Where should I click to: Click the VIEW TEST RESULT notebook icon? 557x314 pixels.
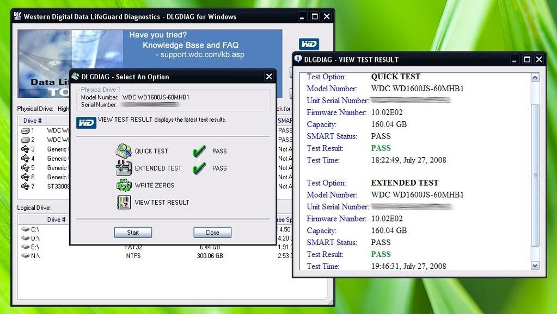point(124,203)
